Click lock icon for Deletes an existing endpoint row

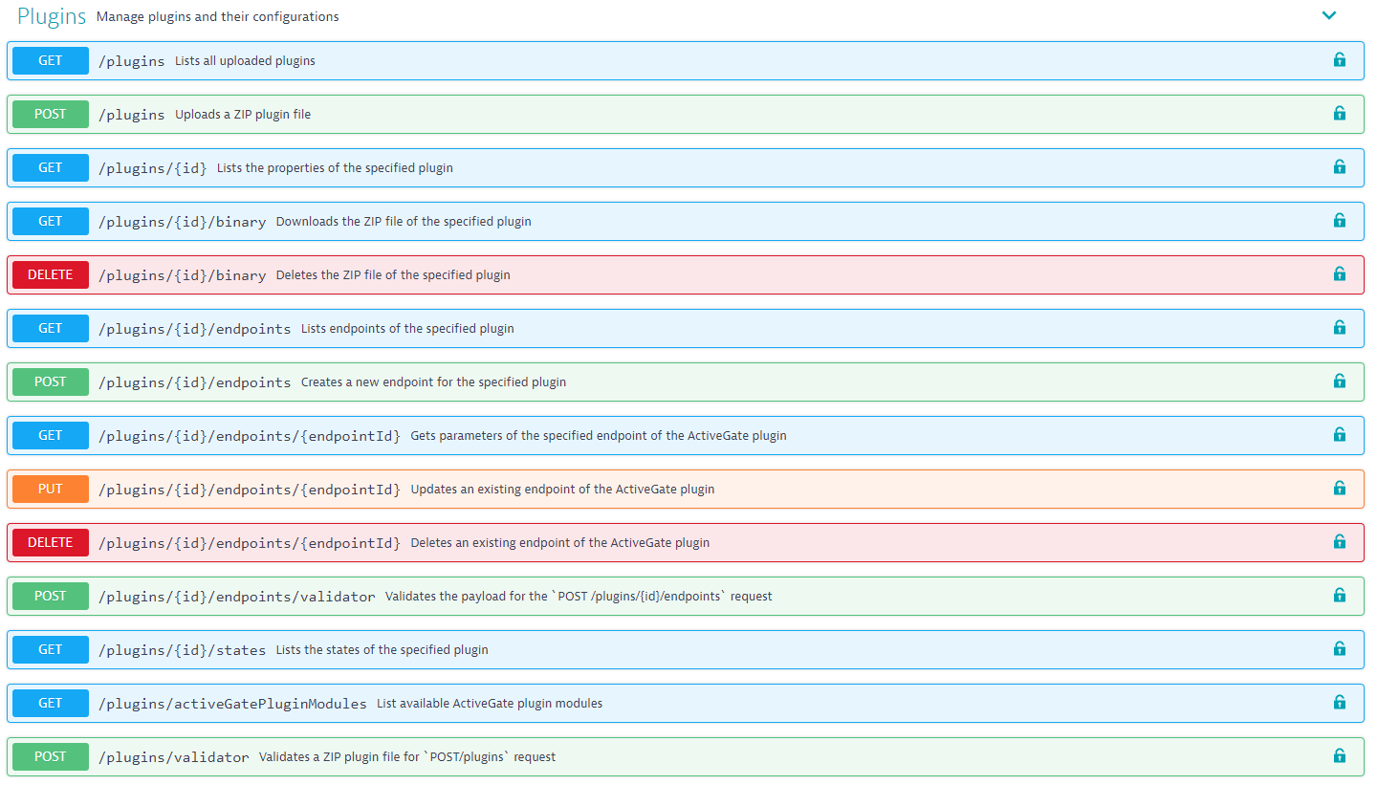click(1340, 542)
